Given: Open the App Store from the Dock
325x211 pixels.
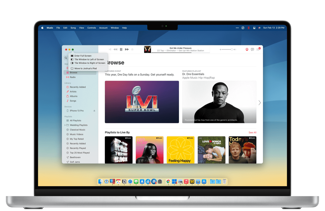Looking at the screenshot, I should coord(204,182).
